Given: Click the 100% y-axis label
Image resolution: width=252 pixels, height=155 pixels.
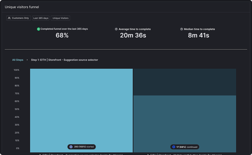Looking at the screenshot, I should [16, 70].
